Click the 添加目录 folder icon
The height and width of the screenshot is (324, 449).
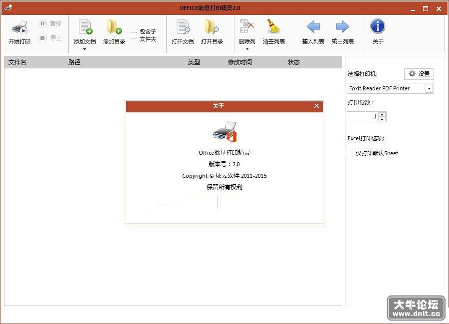pos(114,27)
